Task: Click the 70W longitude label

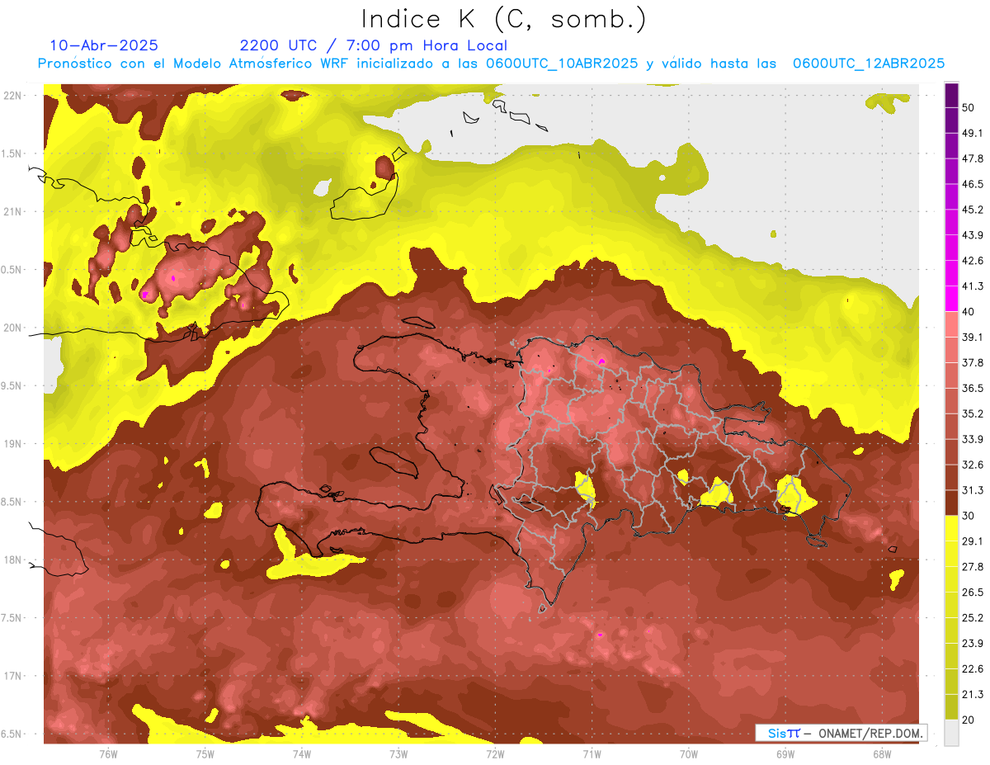Action: pos(689,753)
